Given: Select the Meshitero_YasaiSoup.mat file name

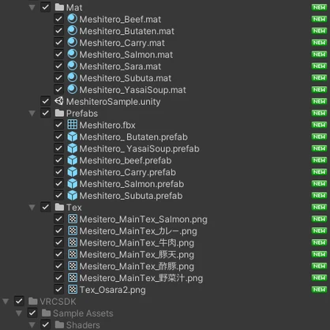Looking at the screenshot, I should 133,90.
